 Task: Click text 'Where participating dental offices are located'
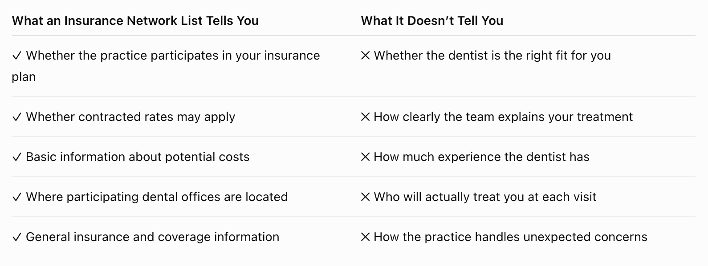coord(157,197)
